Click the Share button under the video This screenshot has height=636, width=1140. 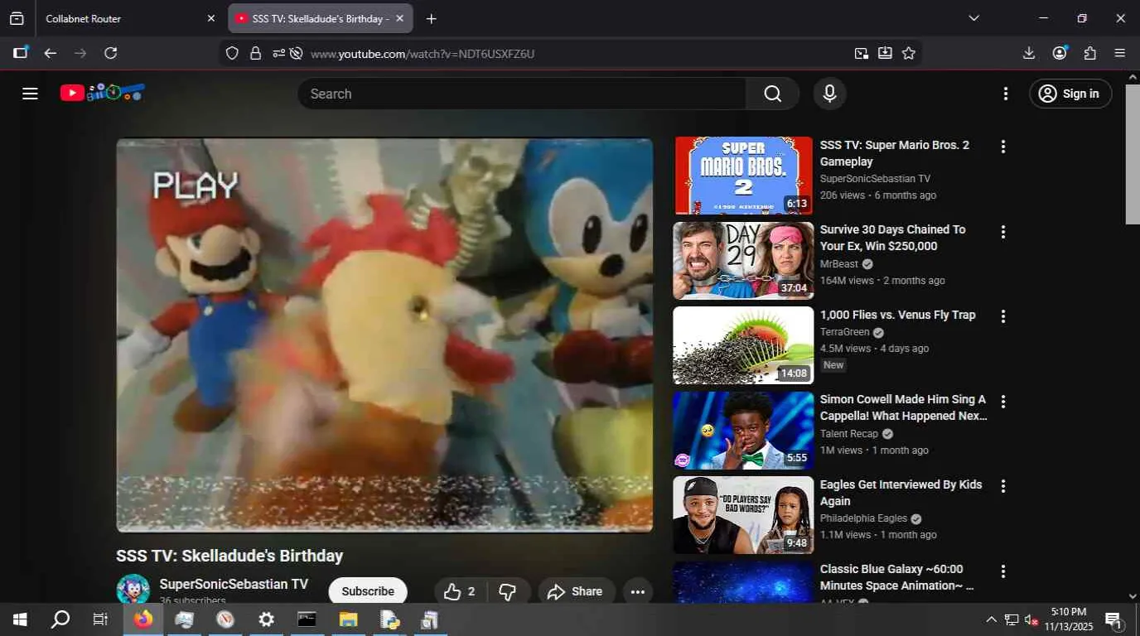576,591
